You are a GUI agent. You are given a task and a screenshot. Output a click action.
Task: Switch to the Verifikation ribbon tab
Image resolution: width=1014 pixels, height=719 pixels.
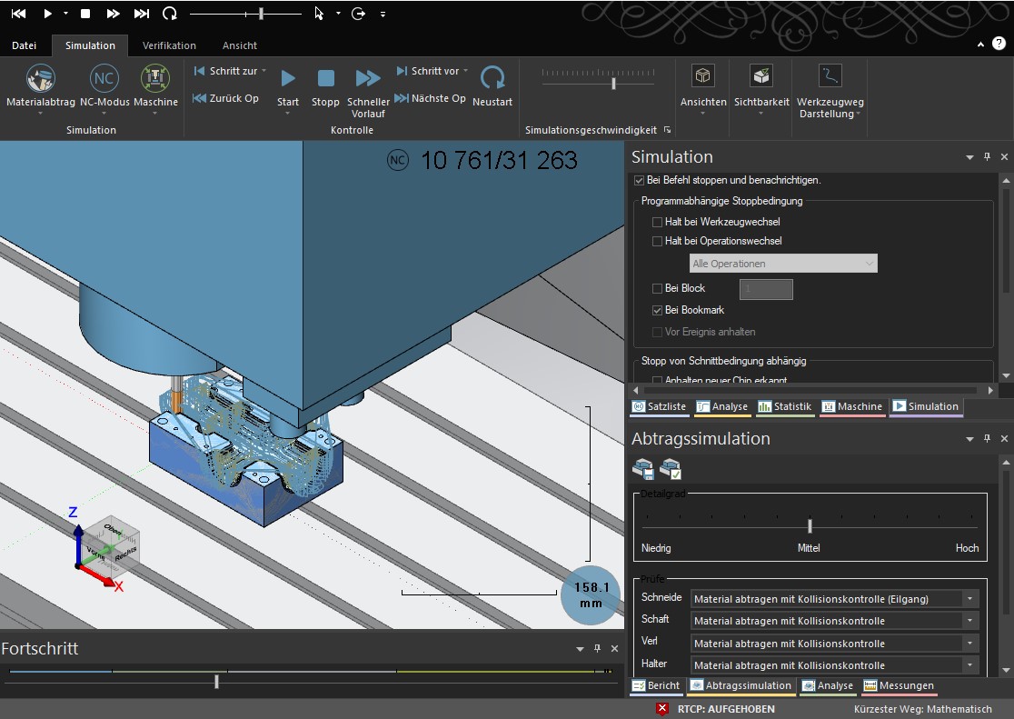coord(167,45)
